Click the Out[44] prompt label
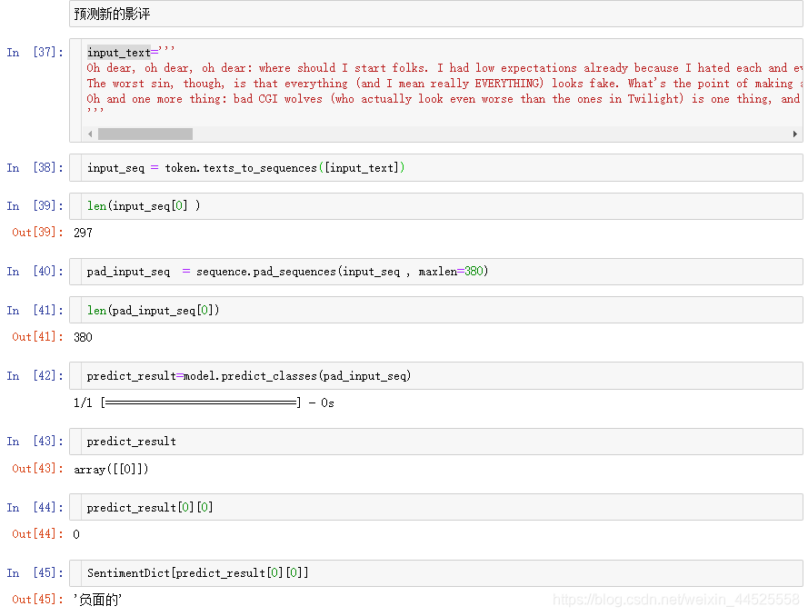 click(37, 534)
